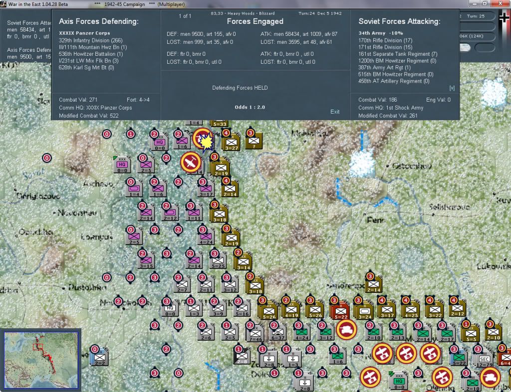This screenshot has height=392, width=511.
Task: Select the Soviet 5=5 infantry counter
Action: (x=471, y=333)
